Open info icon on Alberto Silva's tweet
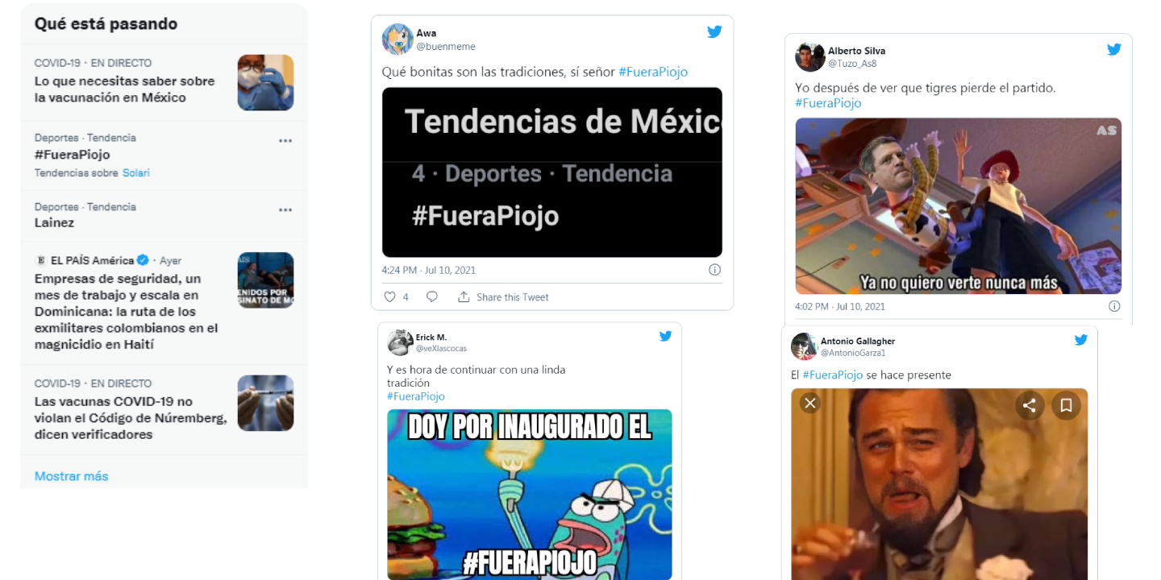The image size is (1161, 580). tap(1114, 306)
